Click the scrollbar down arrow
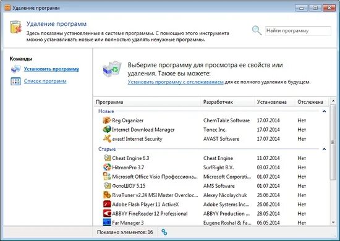This screenshot has height=241, width=340. coord(333,222)
